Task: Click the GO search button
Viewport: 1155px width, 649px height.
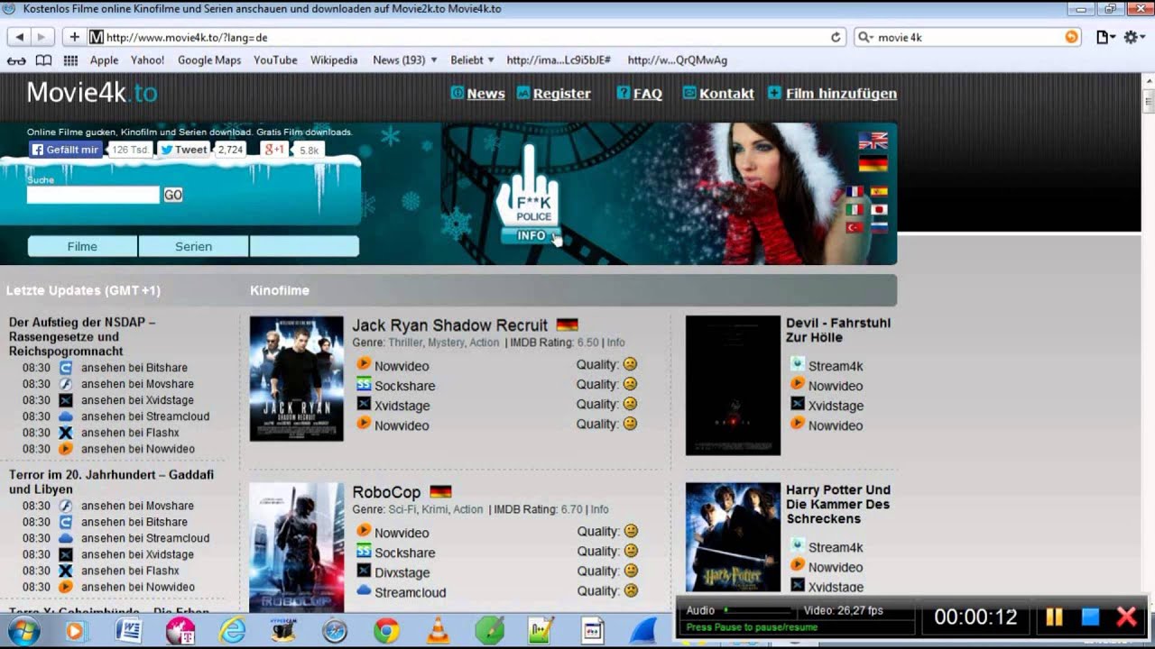Action: (x=172, y=195)
